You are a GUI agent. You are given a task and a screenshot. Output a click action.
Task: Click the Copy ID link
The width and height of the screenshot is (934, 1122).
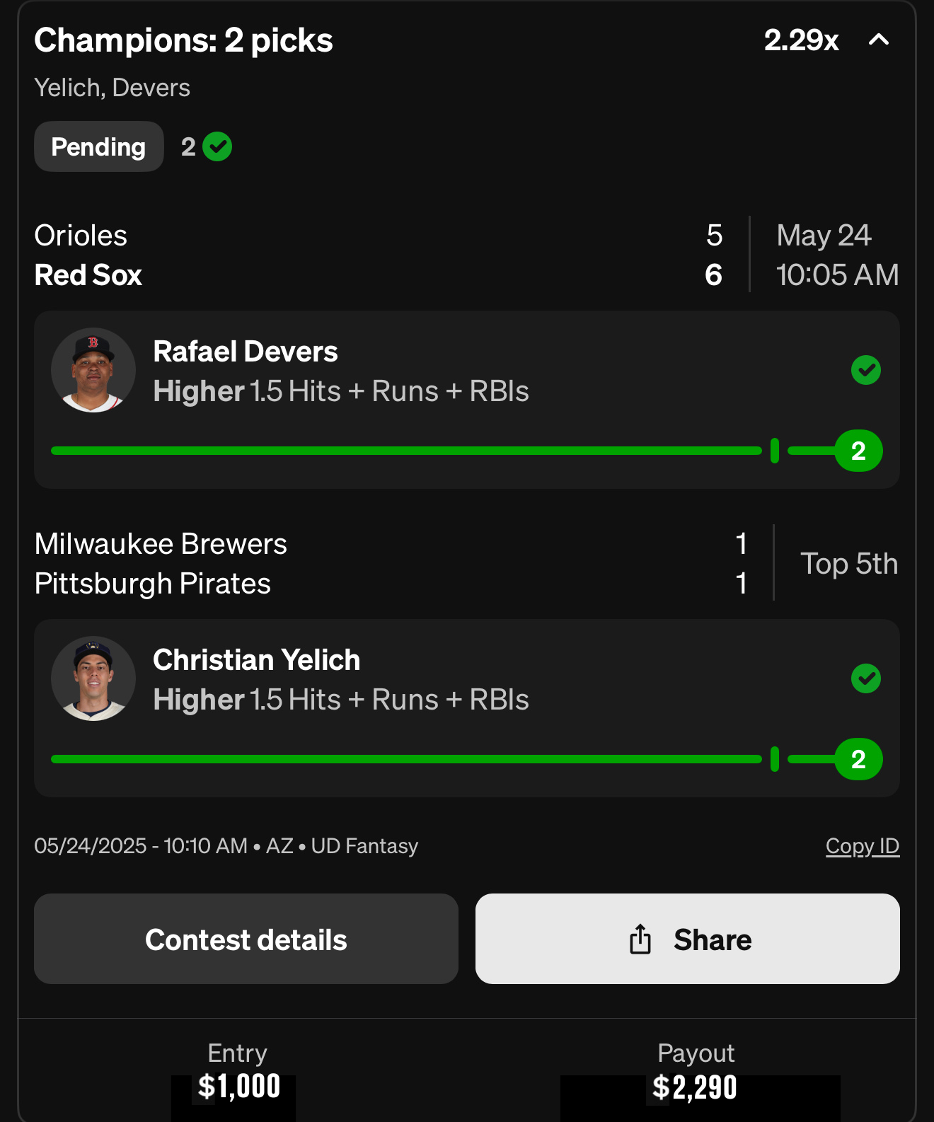pos(863,846)
